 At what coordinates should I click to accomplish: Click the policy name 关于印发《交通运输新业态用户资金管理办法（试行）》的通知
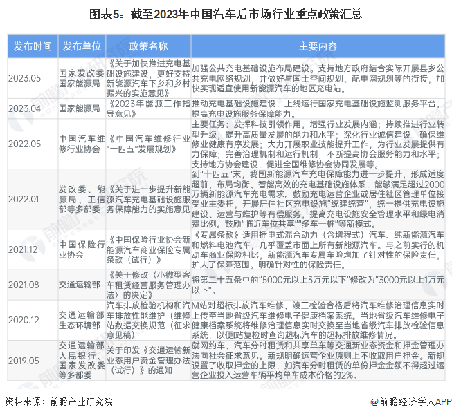[x=148, y=361]
